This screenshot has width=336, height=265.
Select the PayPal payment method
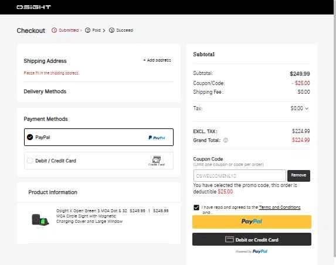99,137
